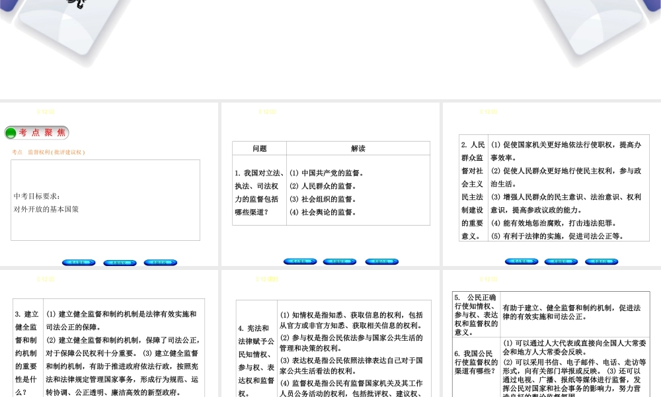Click answer 有助于建立、健全监督和制约机制

pos(572,312)
